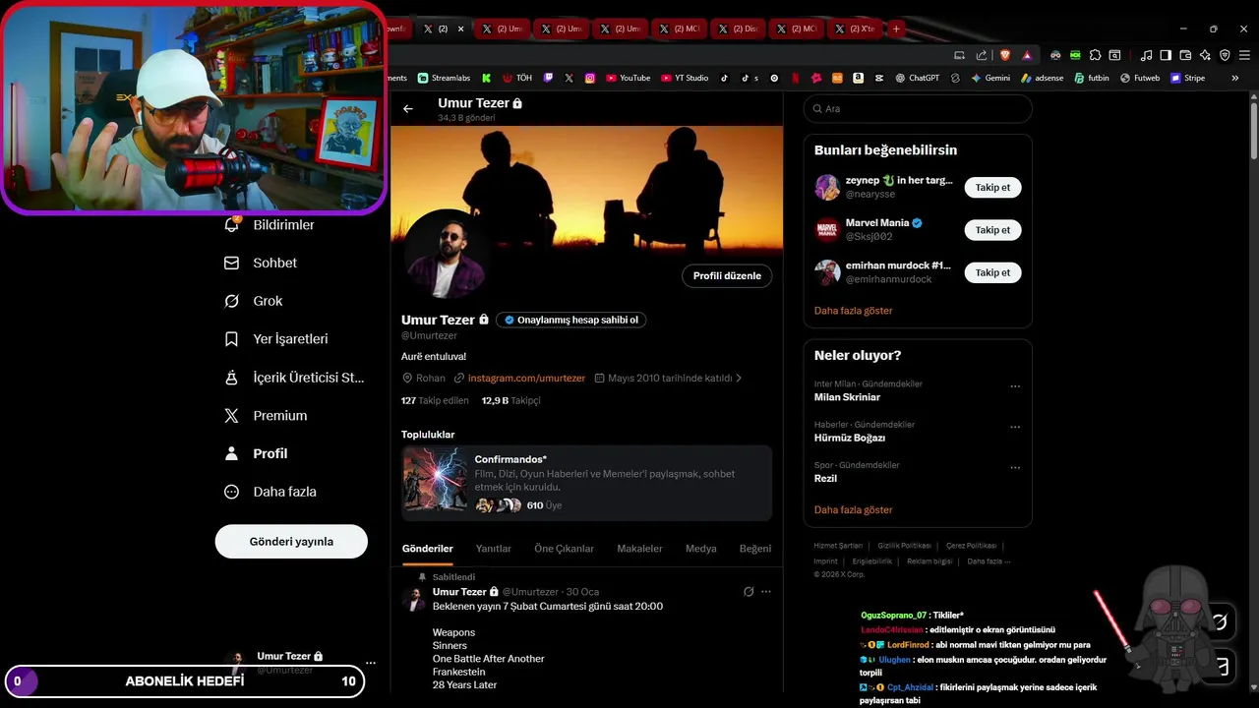Open the 12,9 B Takipçi followers list
Screen dimensions: 1259x708
point(510,400)
